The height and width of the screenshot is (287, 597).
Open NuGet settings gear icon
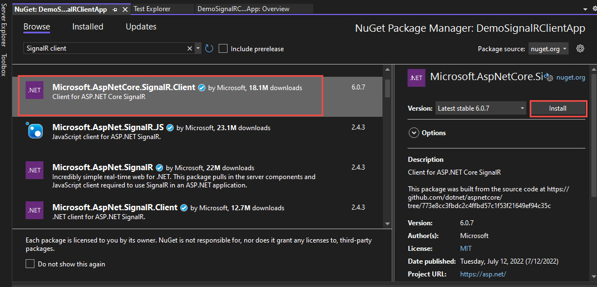580,48
